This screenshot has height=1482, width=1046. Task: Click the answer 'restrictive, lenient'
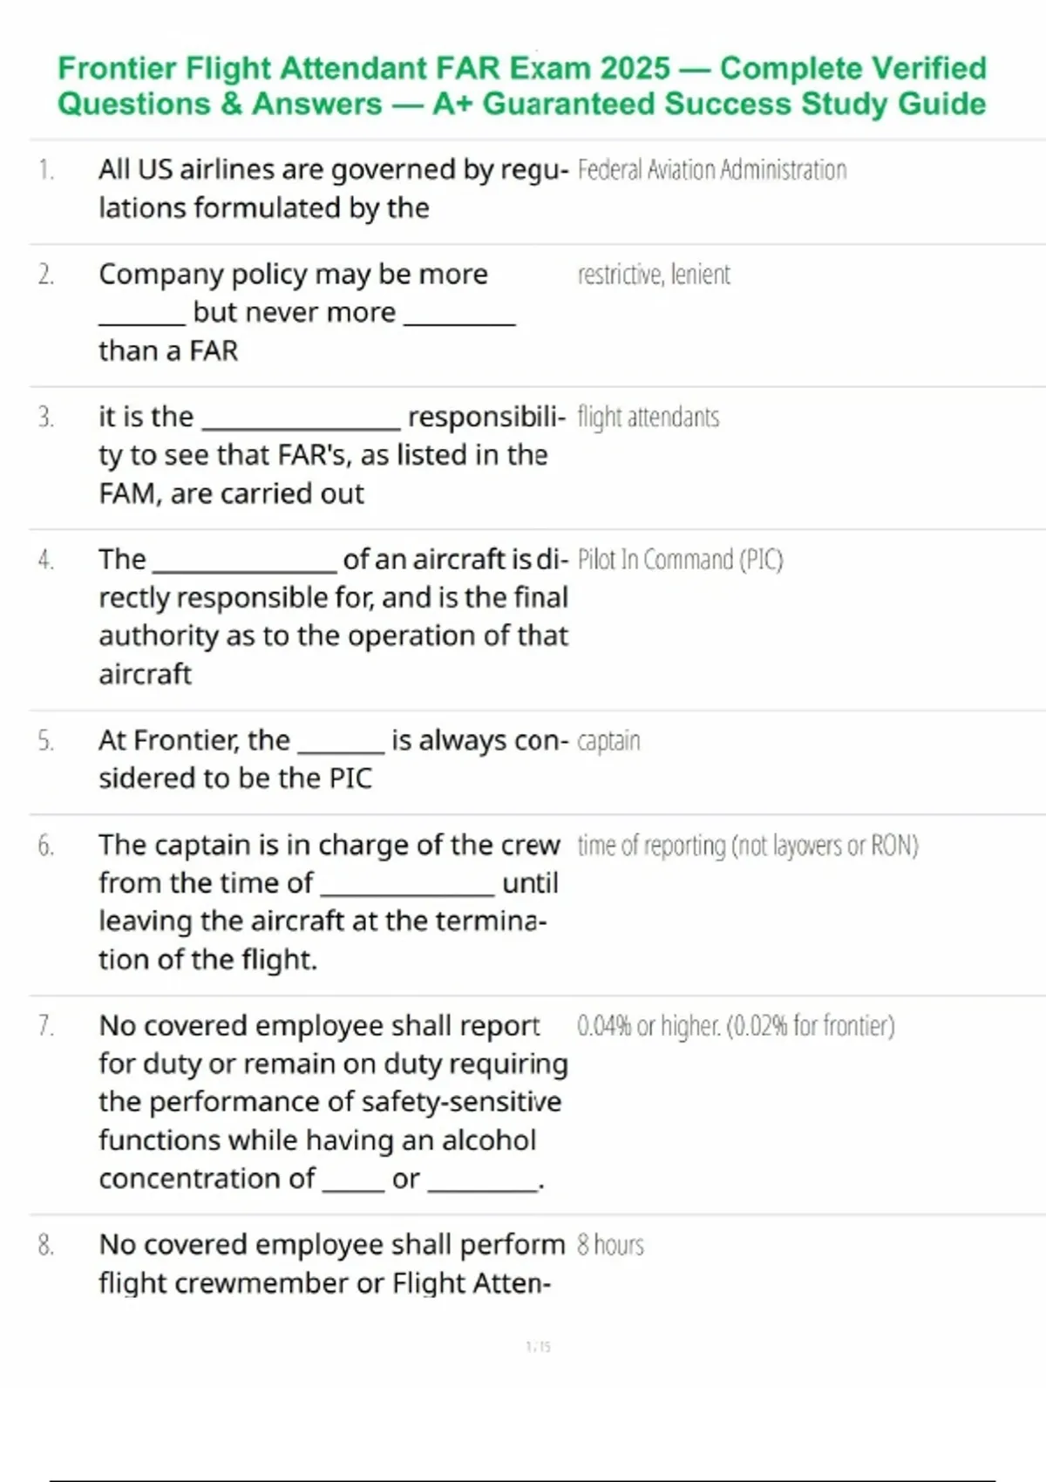[653, 275]
